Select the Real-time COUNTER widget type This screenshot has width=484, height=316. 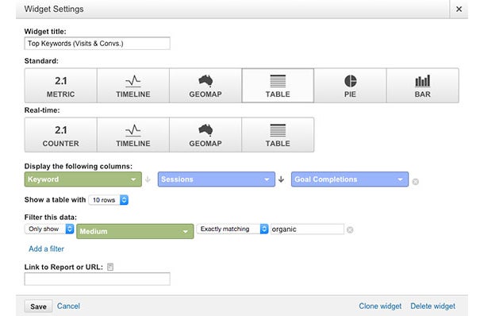coord(61,135)
